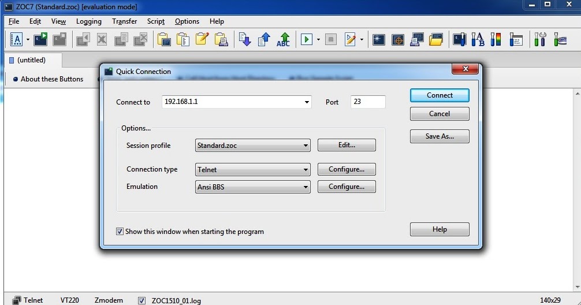Click VT220 emulation in status bar

[x=70, y=300]
